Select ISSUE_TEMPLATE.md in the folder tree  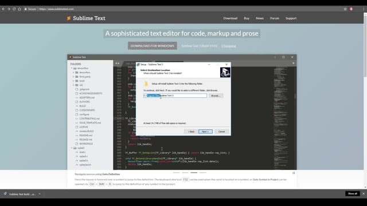[x=90, y=123]
